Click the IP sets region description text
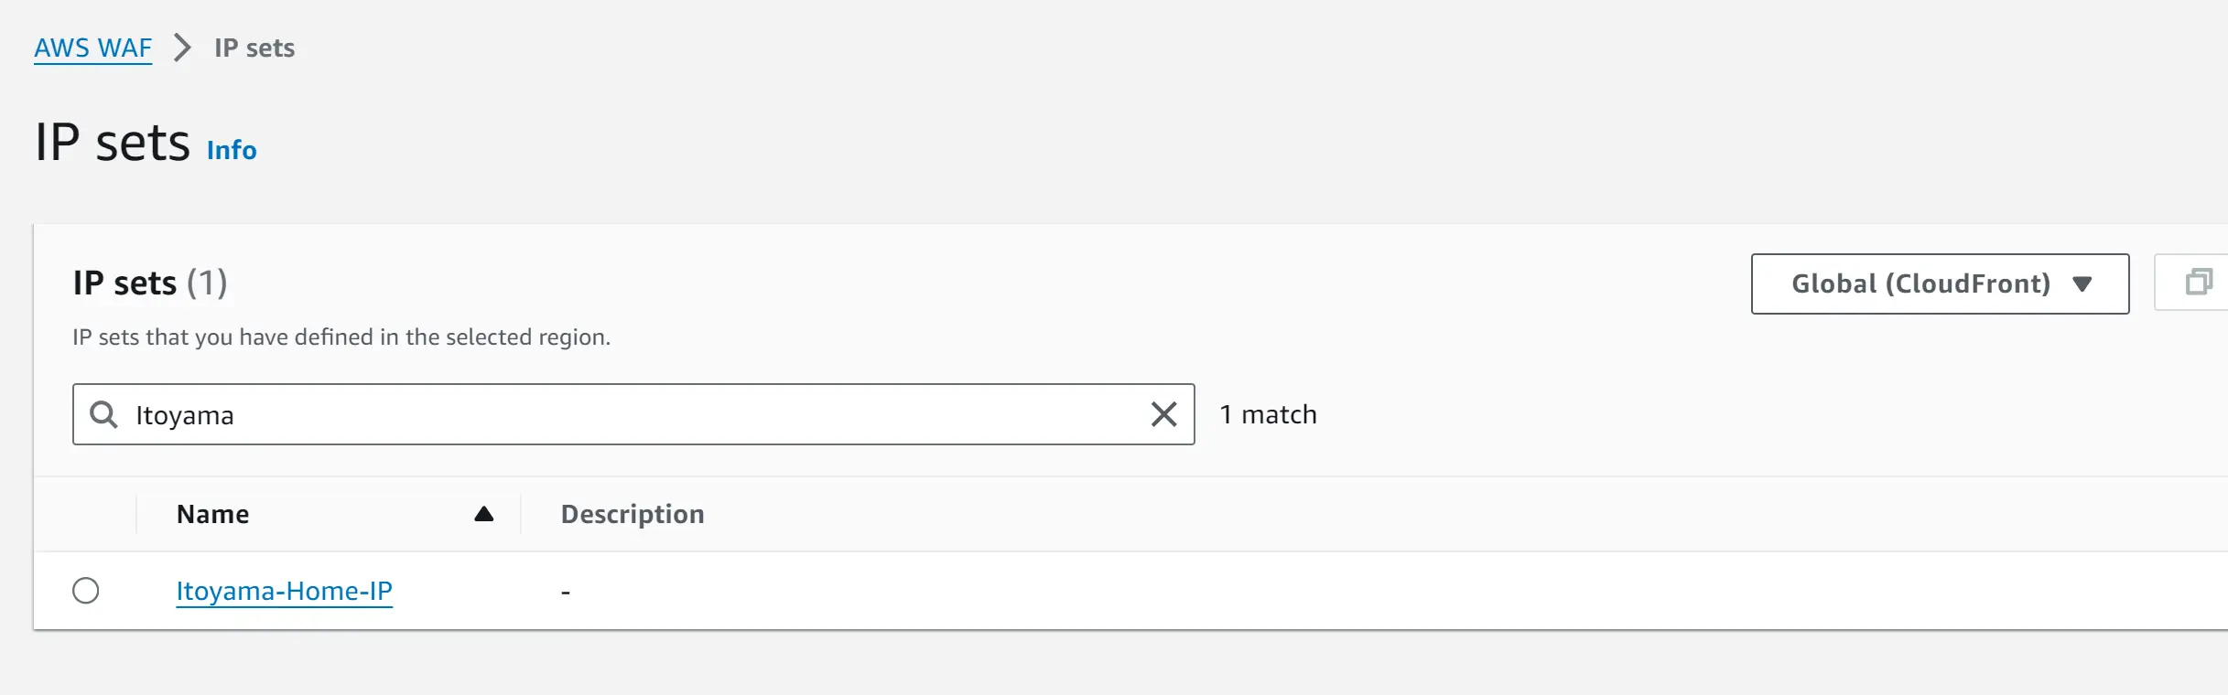The width and height of the screenshot is (2228, 695). (341, 337)
